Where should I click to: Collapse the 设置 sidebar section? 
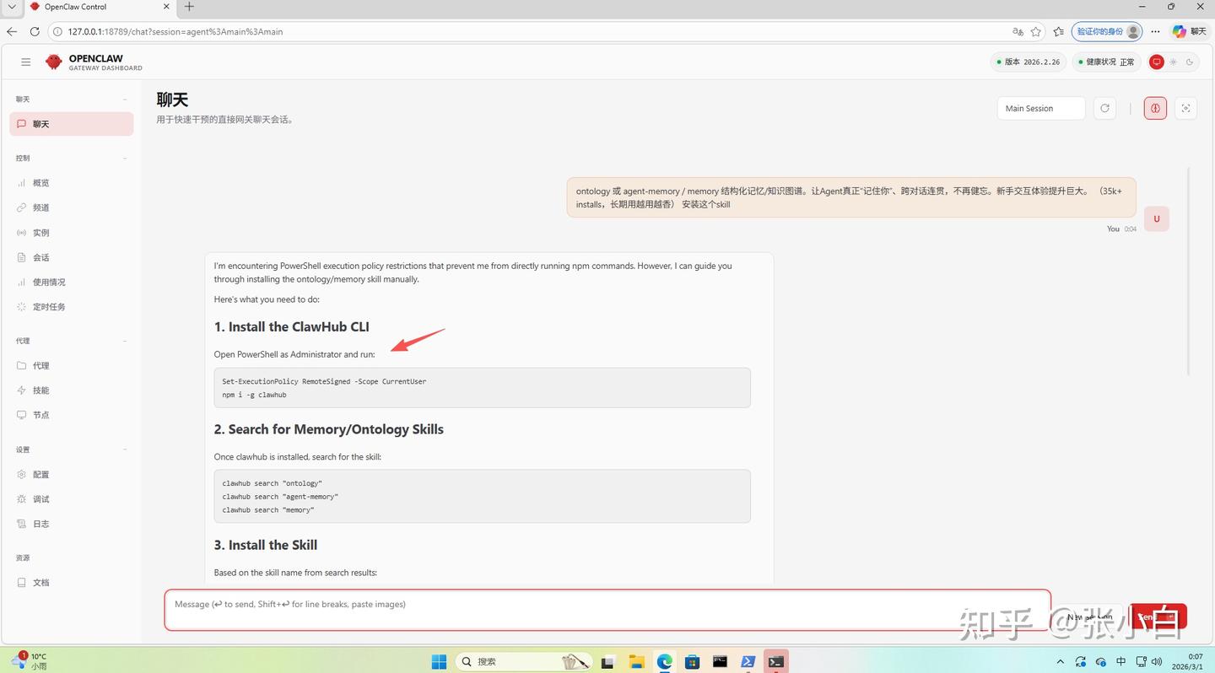[x=125, y=450]
